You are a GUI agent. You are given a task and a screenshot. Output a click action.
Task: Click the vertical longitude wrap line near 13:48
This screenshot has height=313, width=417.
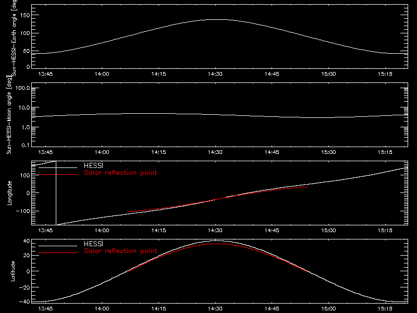(56, 193)
